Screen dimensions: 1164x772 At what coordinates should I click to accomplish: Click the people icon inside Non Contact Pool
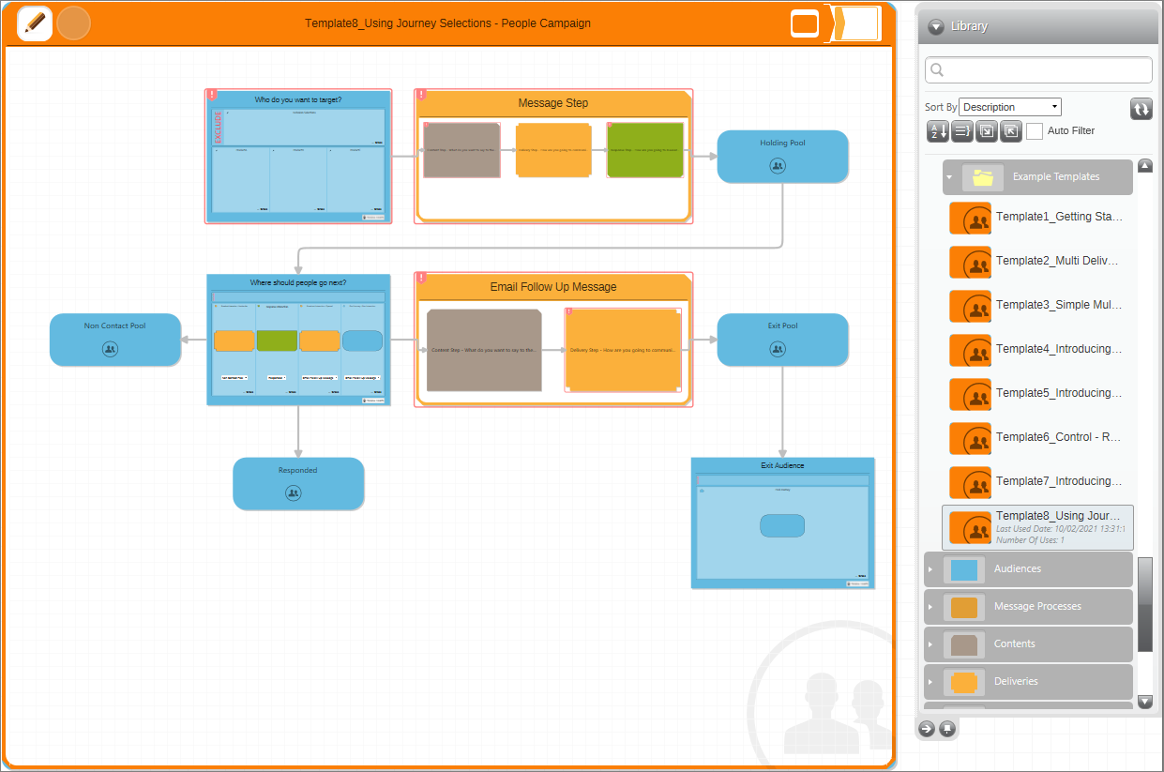[110, 349]
